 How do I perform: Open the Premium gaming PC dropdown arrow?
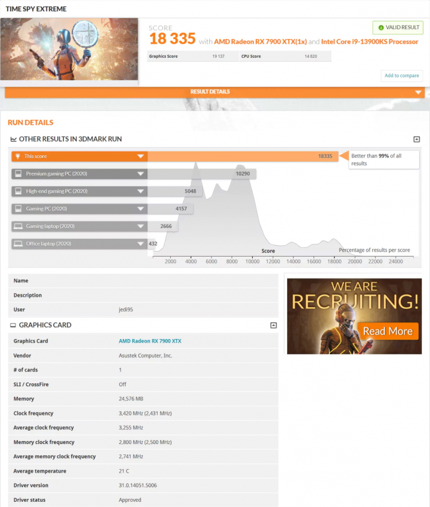click(x=140, y=174)
